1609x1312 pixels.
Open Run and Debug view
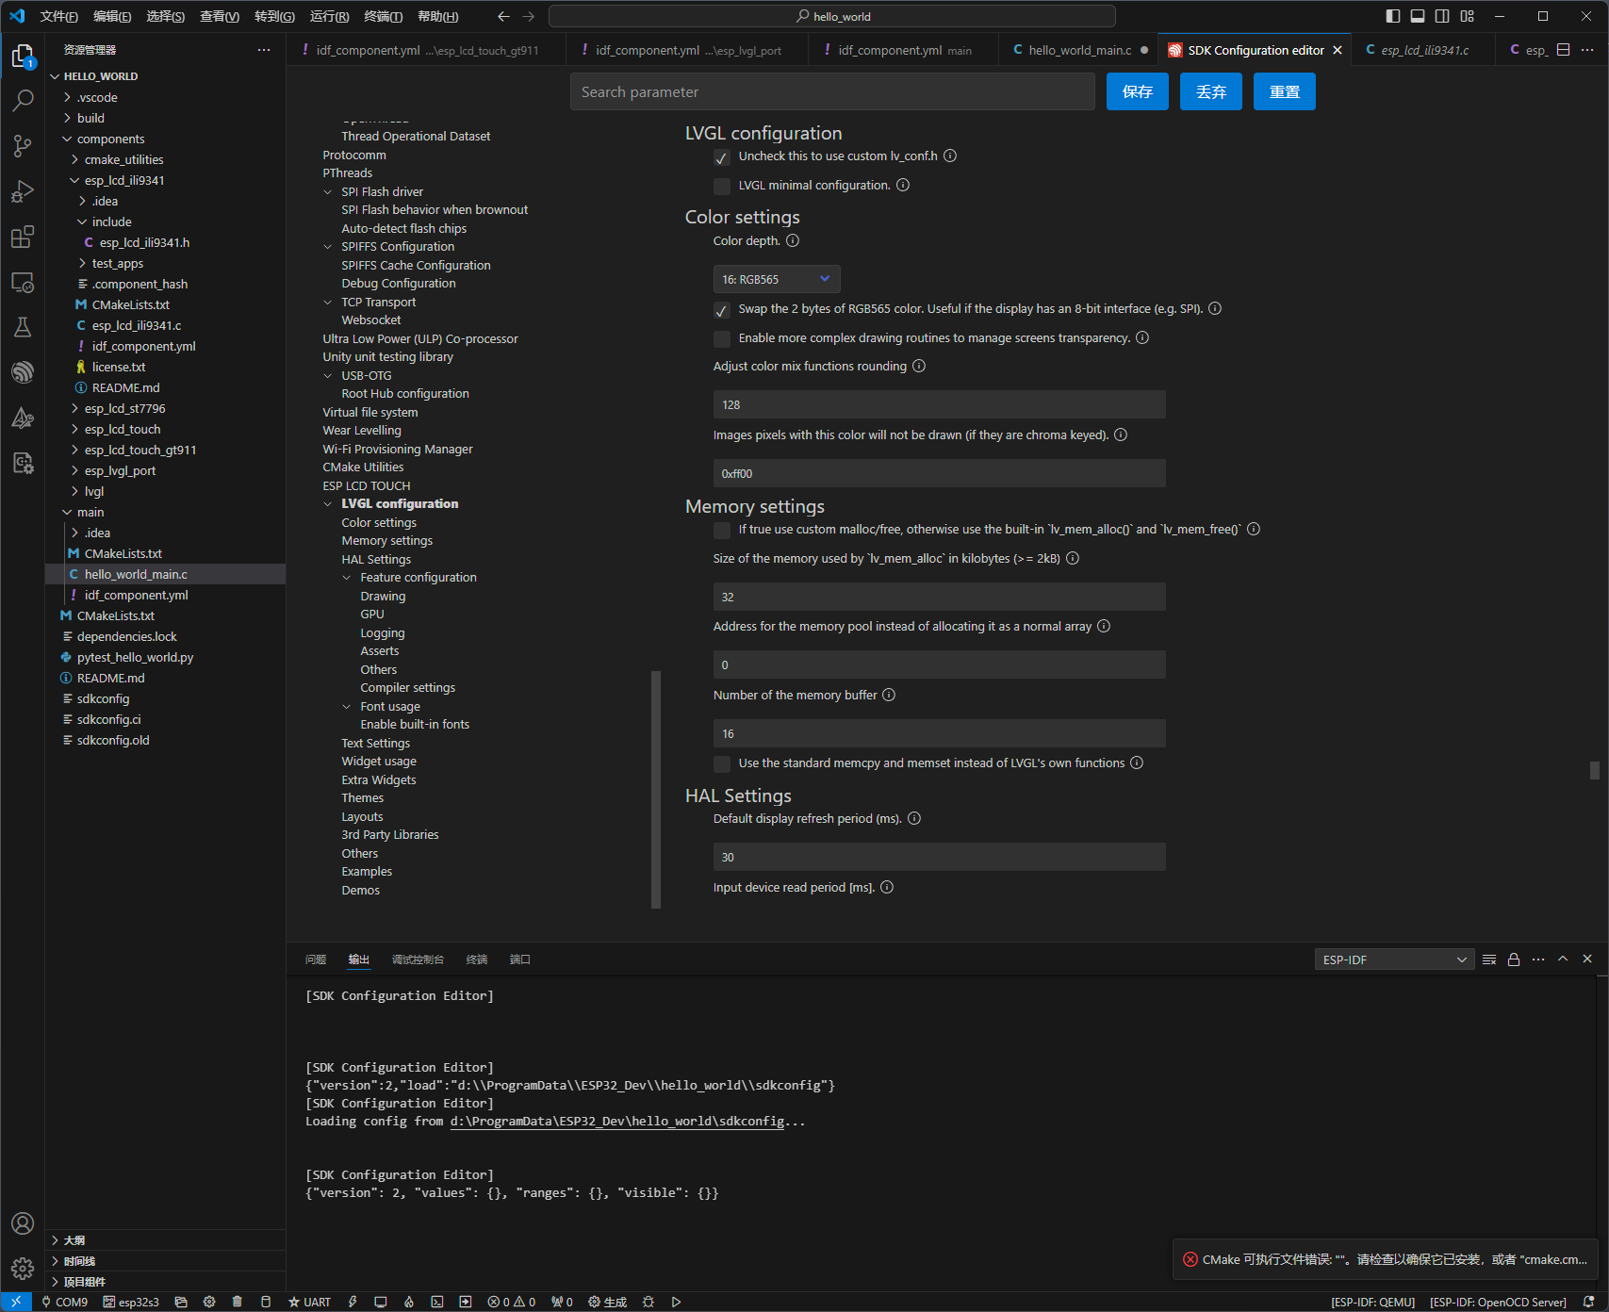tap(23, 191)
